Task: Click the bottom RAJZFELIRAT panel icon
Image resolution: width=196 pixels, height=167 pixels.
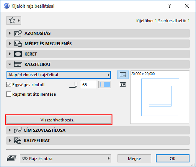Action: pyautogui.click(x=18, y=141)
